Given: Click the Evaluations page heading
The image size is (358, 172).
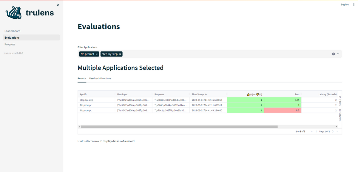Looking at the screenshot, I should [x=99, y=26].
